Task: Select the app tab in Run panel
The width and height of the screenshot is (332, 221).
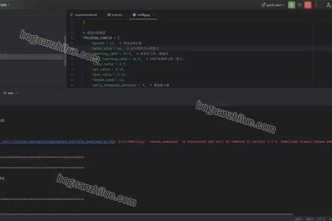Action: (8, 93)
